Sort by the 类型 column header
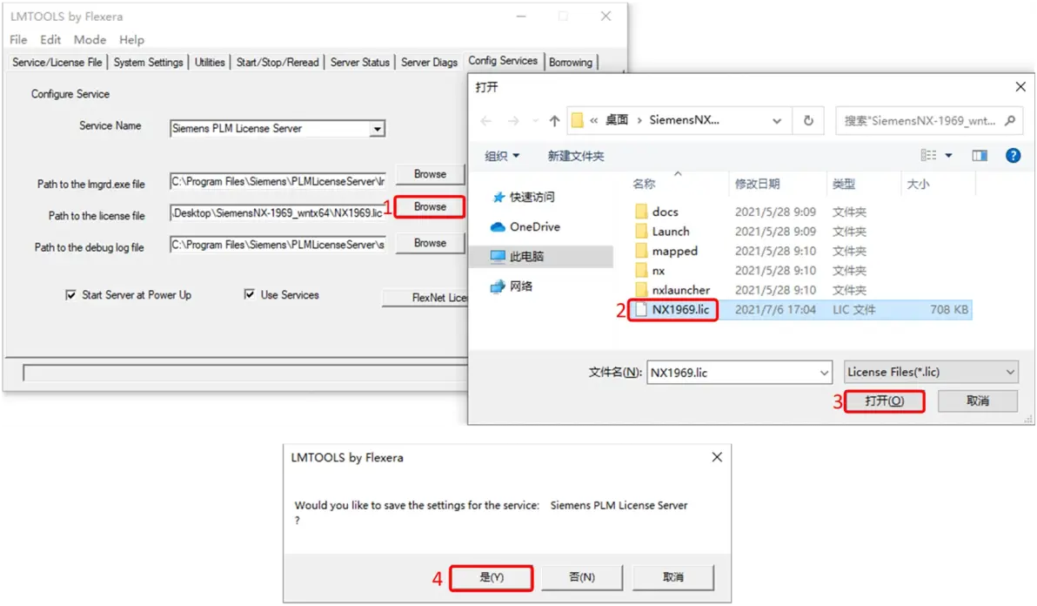This screenshot has height=606, width=1037. pos(843,184)
